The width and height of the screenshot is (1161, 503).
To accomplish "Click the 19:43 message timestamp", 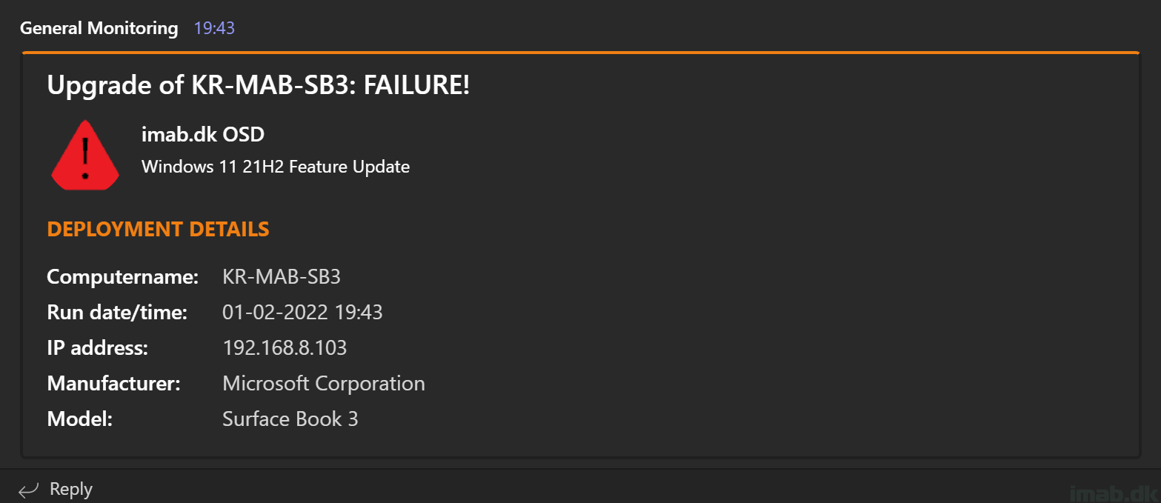I will click(214, 28).
